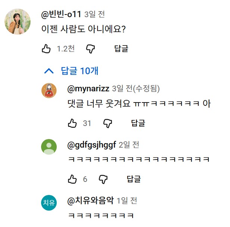Dislike the reply from @gdfgsjhggf
This screenshot has height=227, width=230.
tap(103, 179)
